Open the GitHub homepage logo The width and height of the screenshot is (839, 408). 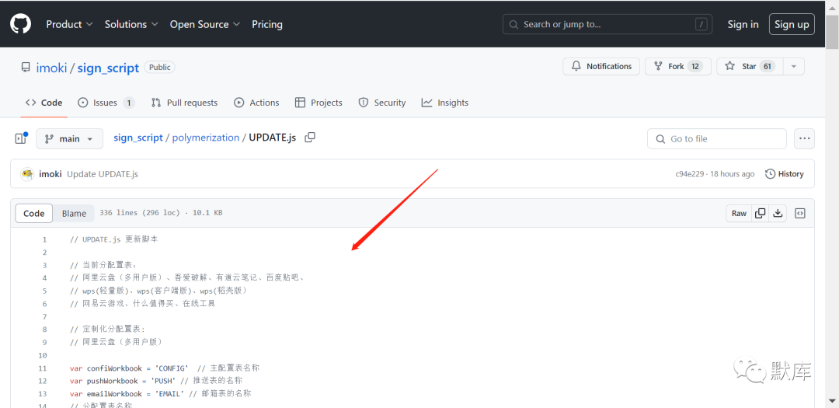(20, 24)
